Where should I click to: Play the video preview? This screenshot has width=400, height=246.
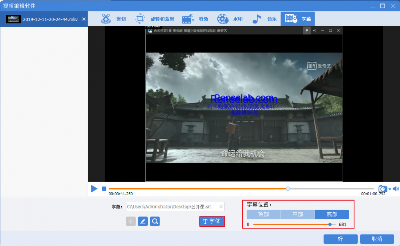click(94, 188)
